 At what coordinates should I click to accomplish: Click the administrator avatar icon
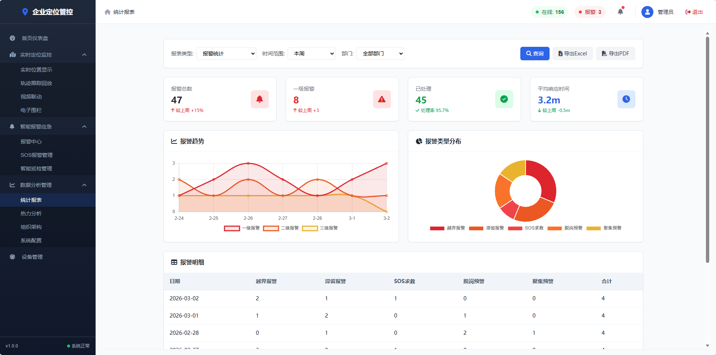pyautogui.click(x=647, y=12)
